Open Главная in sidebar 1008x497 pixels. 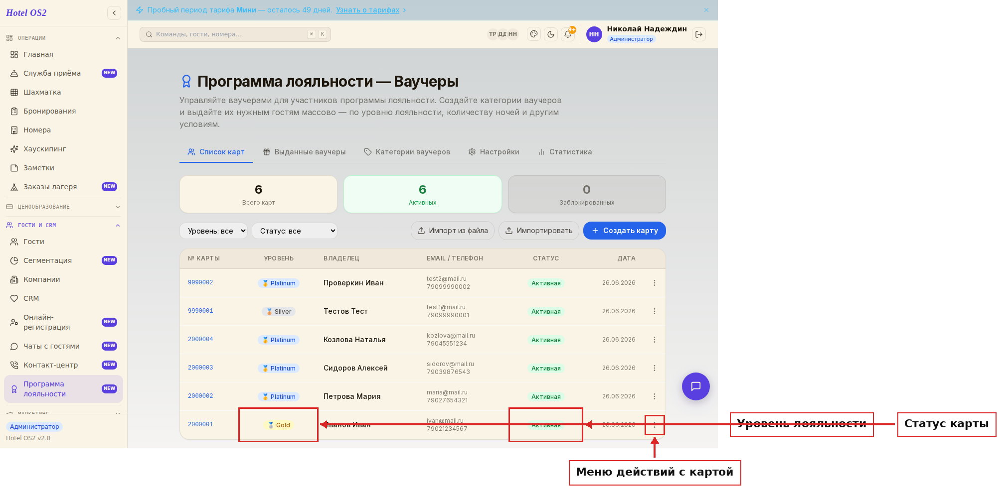tap(63, 54)
